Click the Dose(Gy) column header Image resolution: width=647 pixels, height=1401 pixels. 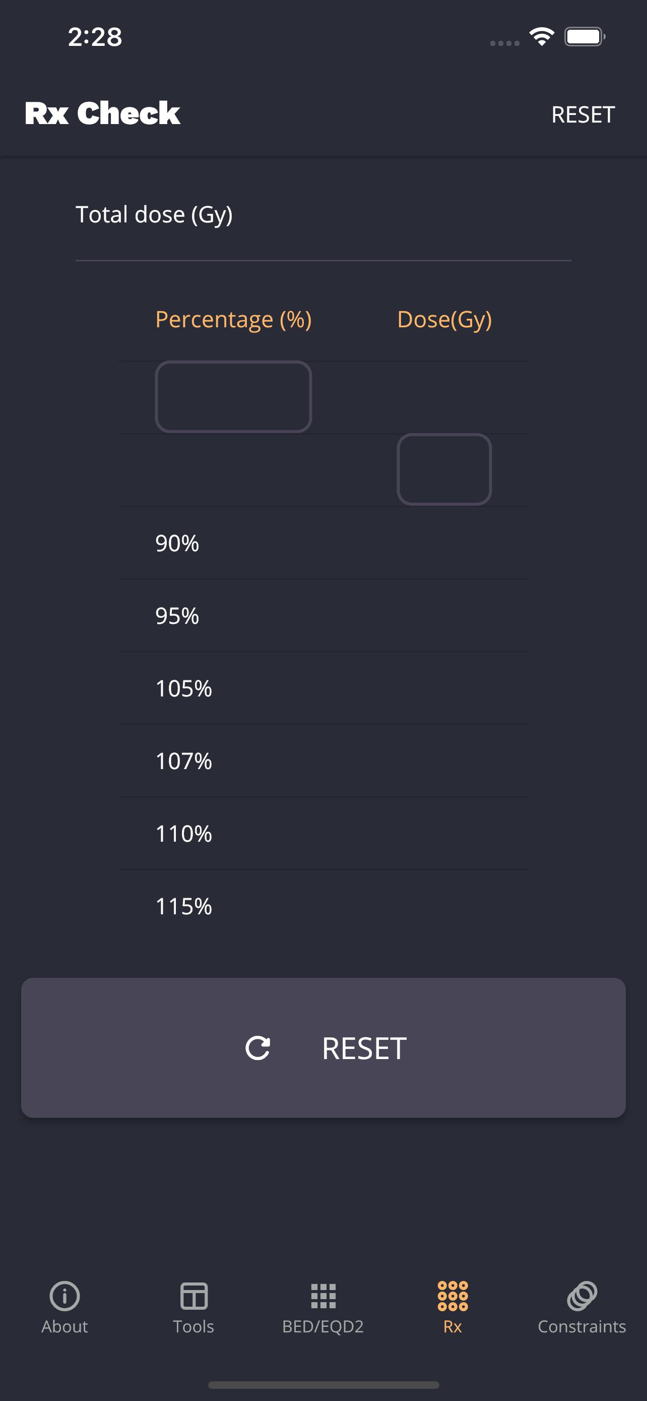[x=444, y=319]
